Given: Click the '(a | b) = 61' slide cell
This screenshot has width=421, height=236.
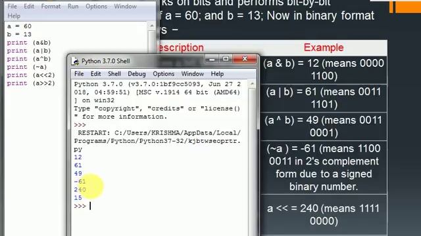Looking at the screenshot, I should pos(324,98).
